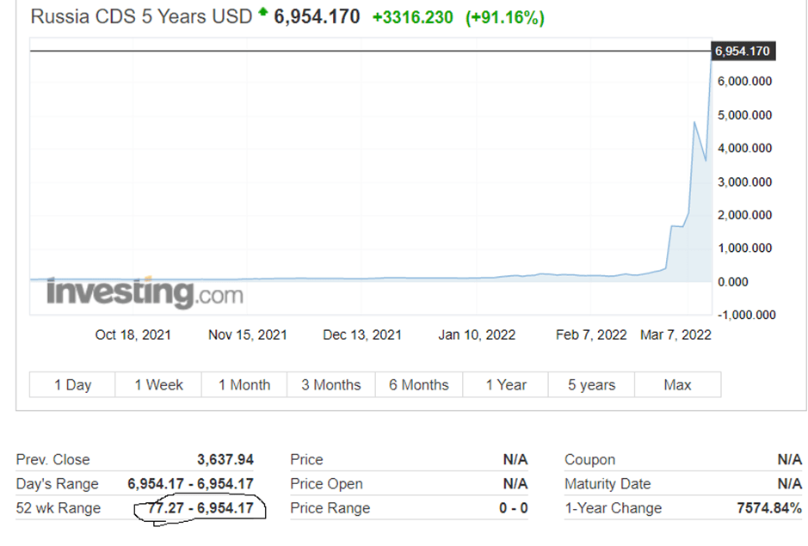Click the green (+91.16%) percent change
Viewport: 808px width, 546px height.
(x=504, y=17)
